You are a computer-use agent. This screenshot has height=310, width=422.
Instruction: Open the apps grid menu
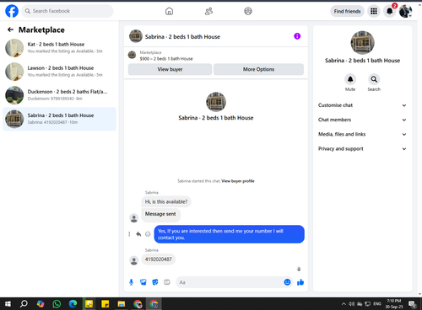[374, 11]
